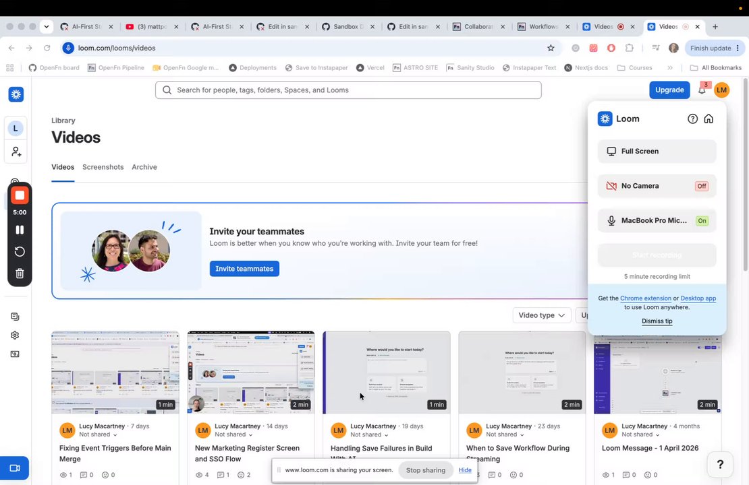Image resolution: width=749 pixels, height=485 pixels.
Task: Click the screenshot icon in the sidebar
Action: point(15,354)
